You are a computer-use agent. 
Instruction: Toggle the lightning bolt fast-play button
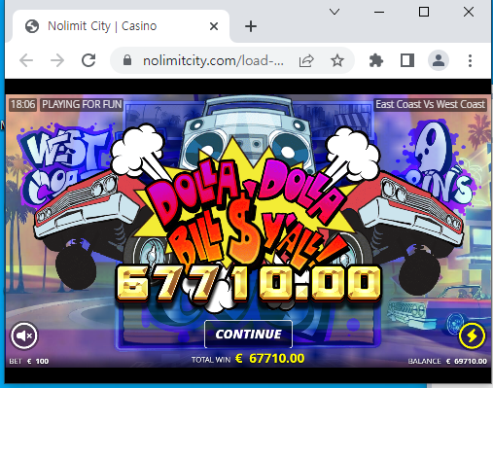472,335
